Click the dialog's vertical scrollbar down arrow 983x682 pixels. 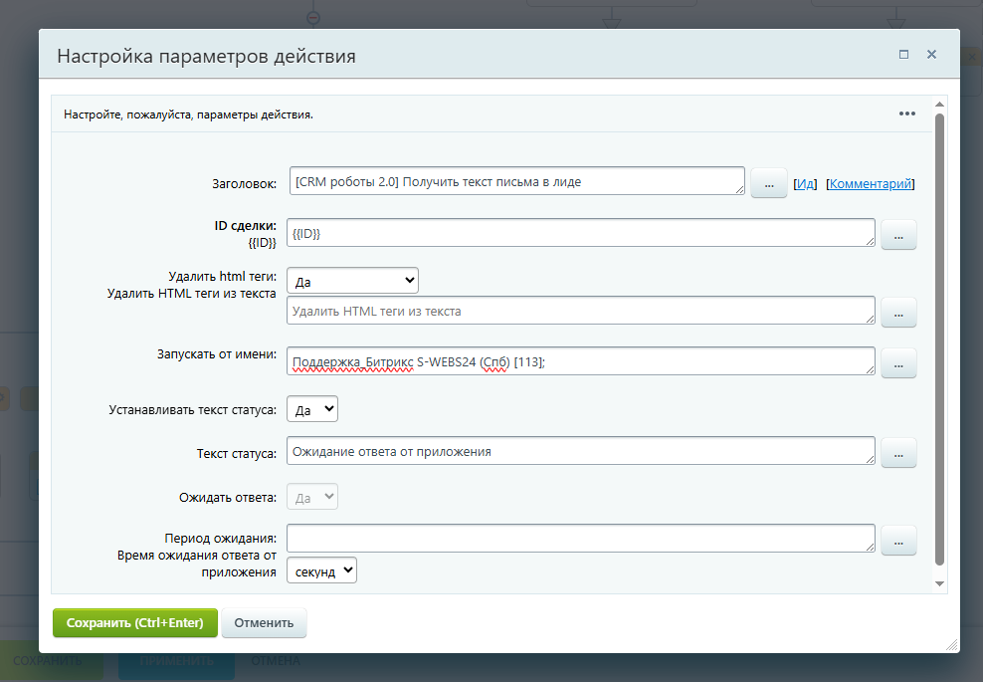(x=939, y=583)
